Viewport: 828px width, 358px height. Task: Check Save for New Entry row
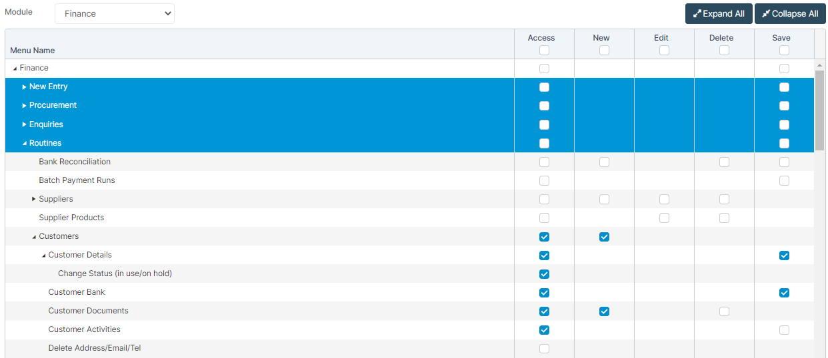pos(784,87)
